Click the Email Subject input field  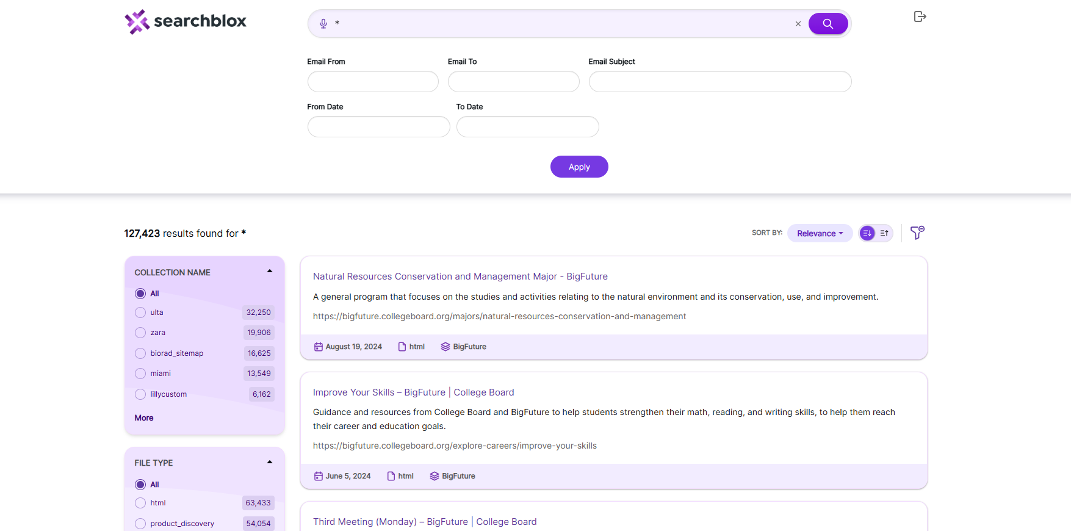coord(720,82)
